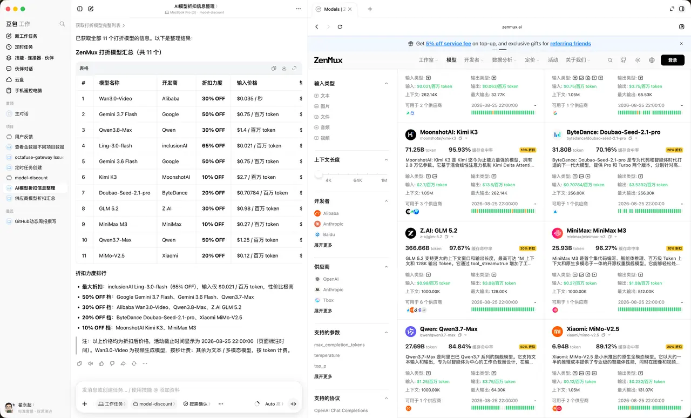The image size is (691, 418).
Task: Collapse the 上下文长度 filter section
Action: pos(386,160)
